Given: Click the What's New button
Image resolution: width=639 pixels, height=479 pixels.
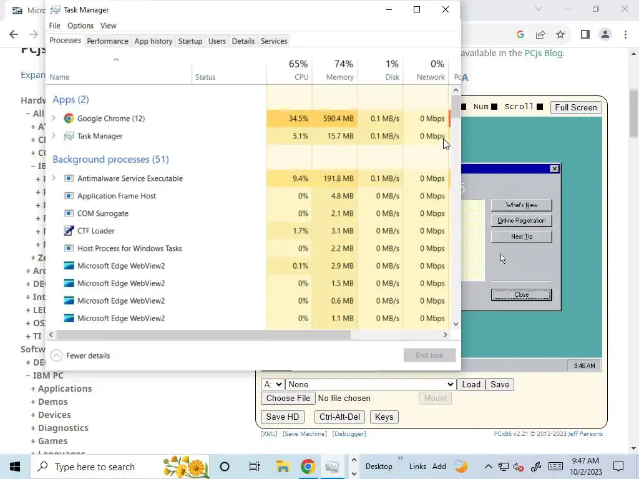Looking at the screenshot, I should (522, 205).
